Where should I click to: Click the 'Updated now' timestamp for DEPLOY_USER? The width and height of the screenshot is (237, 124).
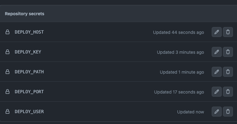click(x=190, y=112)
